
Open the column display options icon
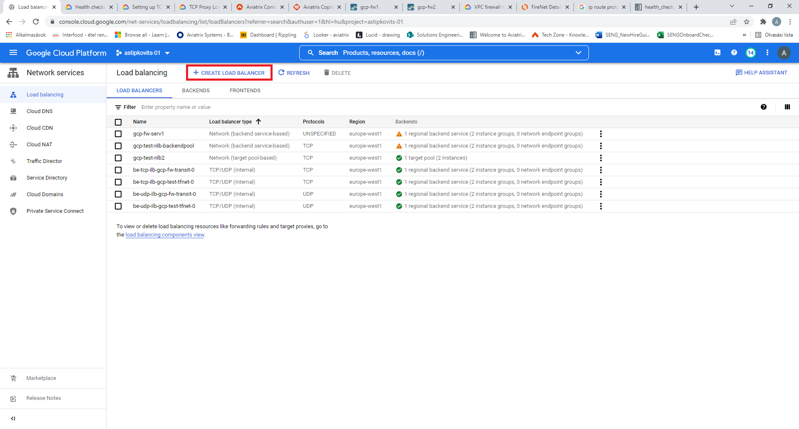pyautogui.click(x=787, y=107)
